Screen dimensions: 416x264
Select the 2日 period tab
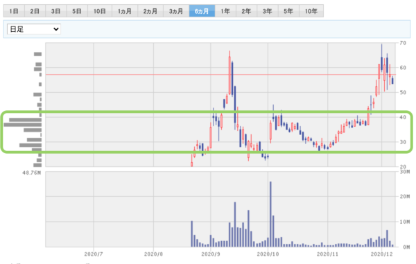(x=35, y=11)
